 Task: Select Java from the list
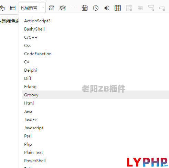point(95,111)
